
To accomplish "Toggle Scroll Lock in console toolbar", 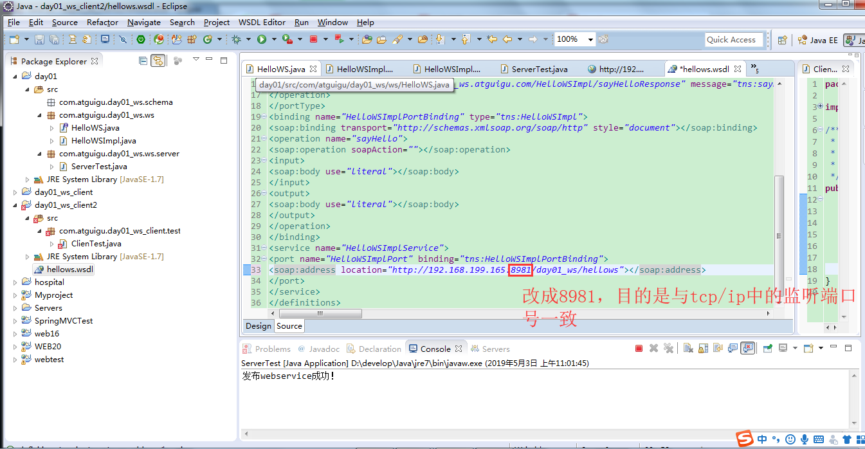I will pos(703,348).
